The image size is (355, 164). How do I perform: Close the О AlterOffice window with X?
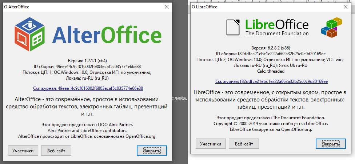coord(167,7)
